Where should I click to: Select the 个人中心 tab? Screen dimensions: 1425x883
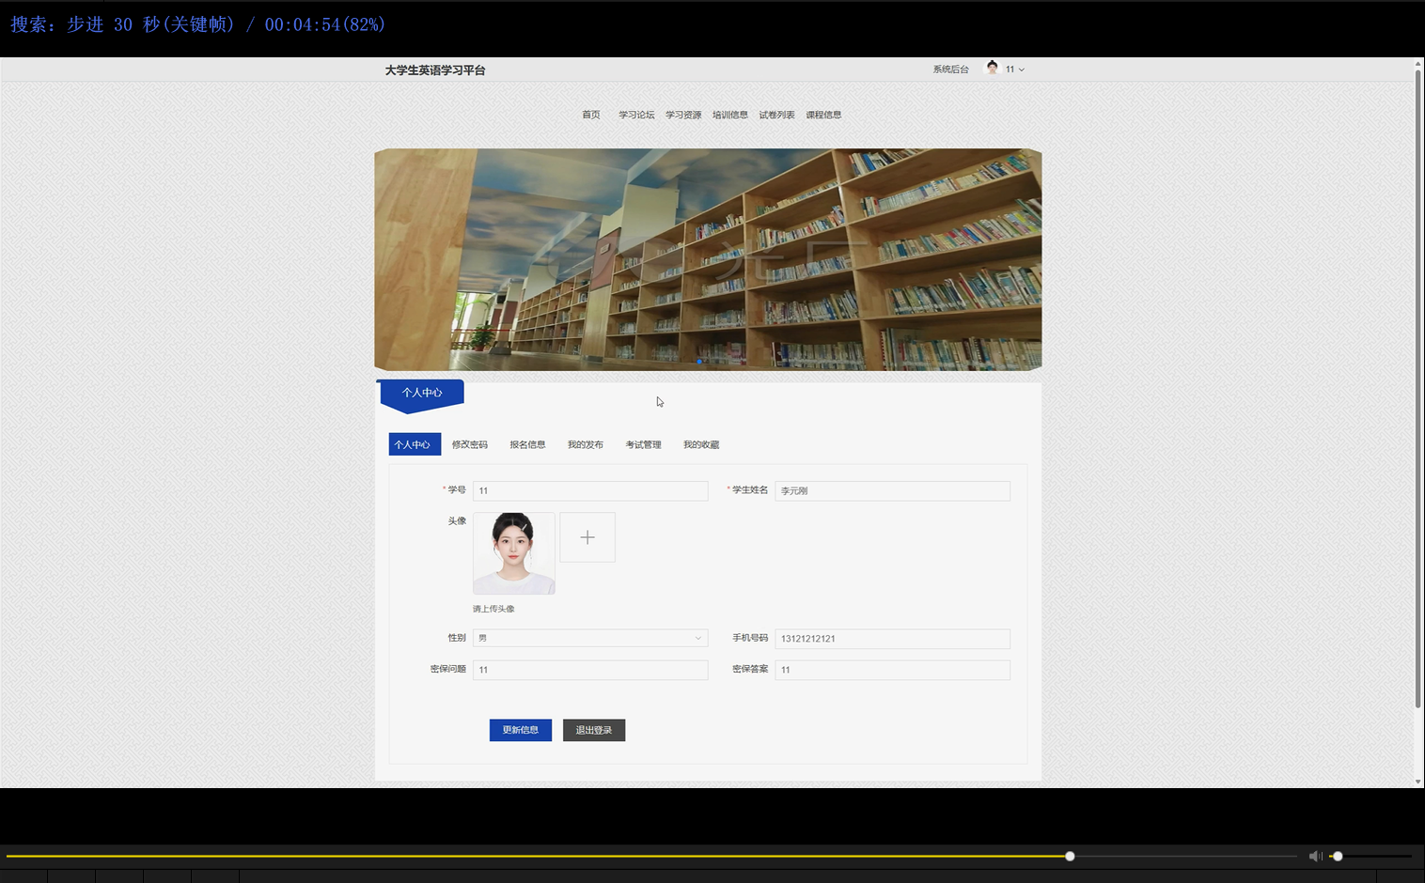click(415, 444)
